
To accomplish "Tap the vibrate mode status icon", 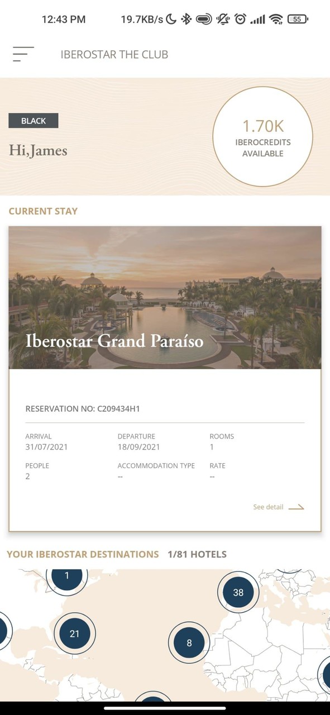I will pyautogui.click(x=223, y=18).
